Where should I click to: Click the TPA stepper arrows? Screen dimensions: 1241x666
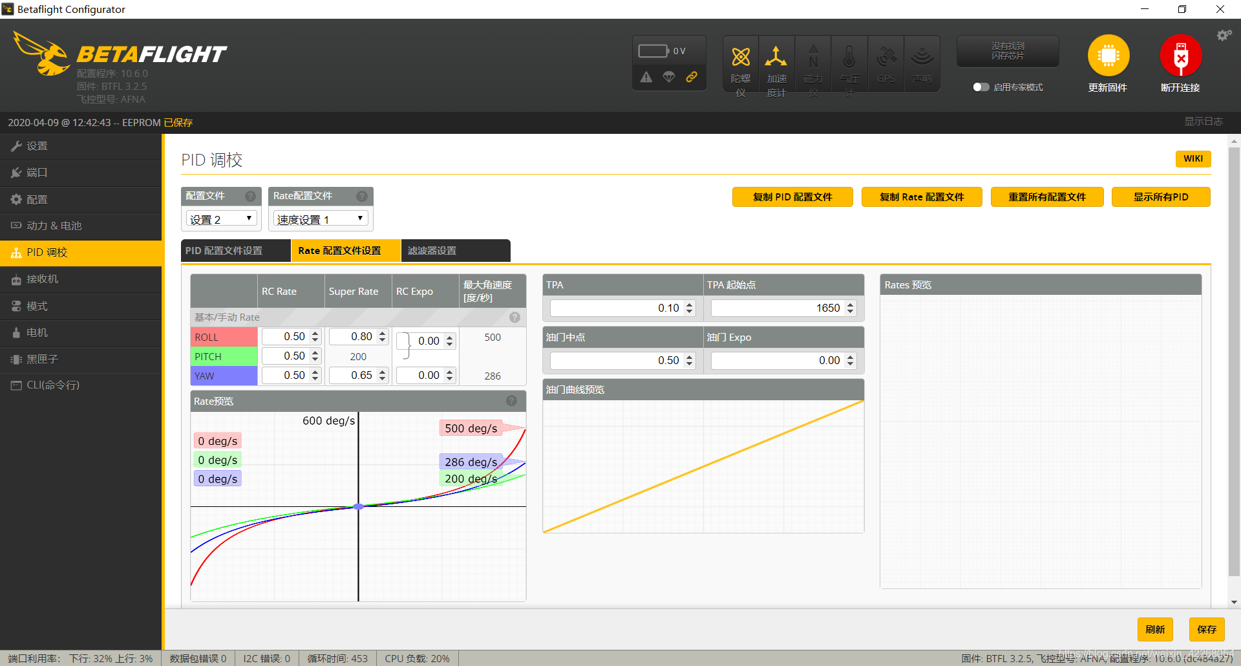coord(690,308)
